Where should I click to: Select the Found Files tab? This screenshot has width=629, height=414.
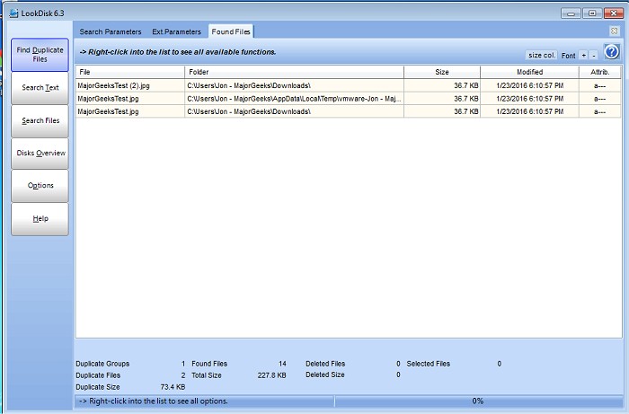click(x=231, y=31)
